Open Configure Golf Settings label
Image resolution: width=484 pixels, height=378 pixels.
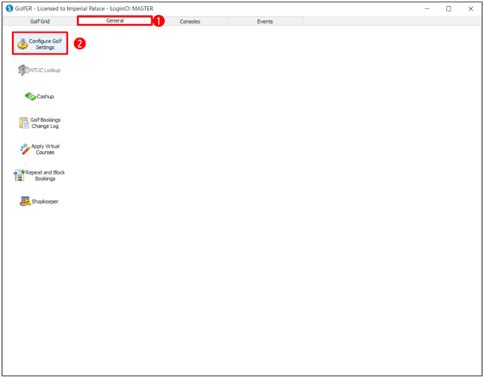(45, 44)
